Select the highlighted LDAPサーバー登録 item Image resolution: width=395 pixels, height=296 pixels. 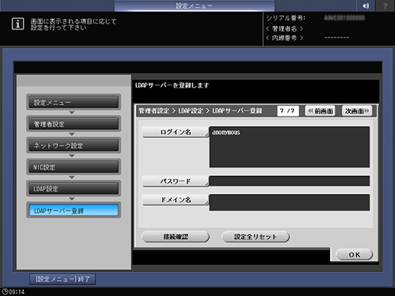73,211
